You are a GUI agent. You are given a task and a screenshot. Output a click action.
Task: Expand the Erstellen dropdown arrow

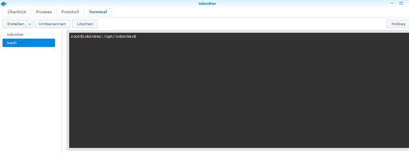tap(30, 24)
